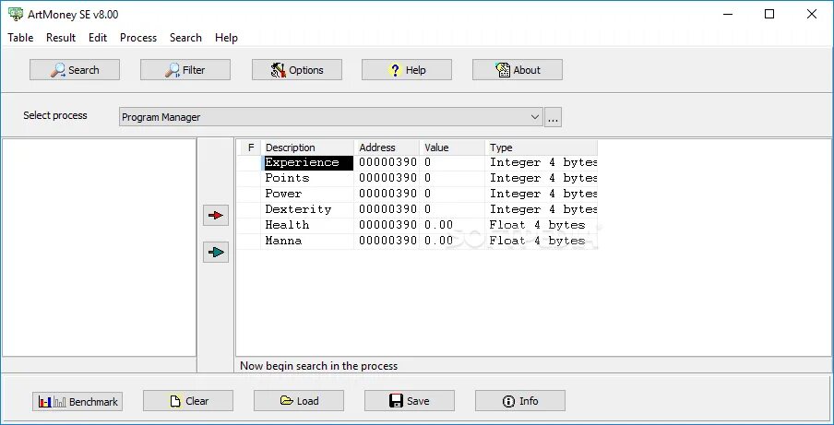This screenshot has height=425, width=834.
Task: Click the Filter button
Action: tap(185, 70)
